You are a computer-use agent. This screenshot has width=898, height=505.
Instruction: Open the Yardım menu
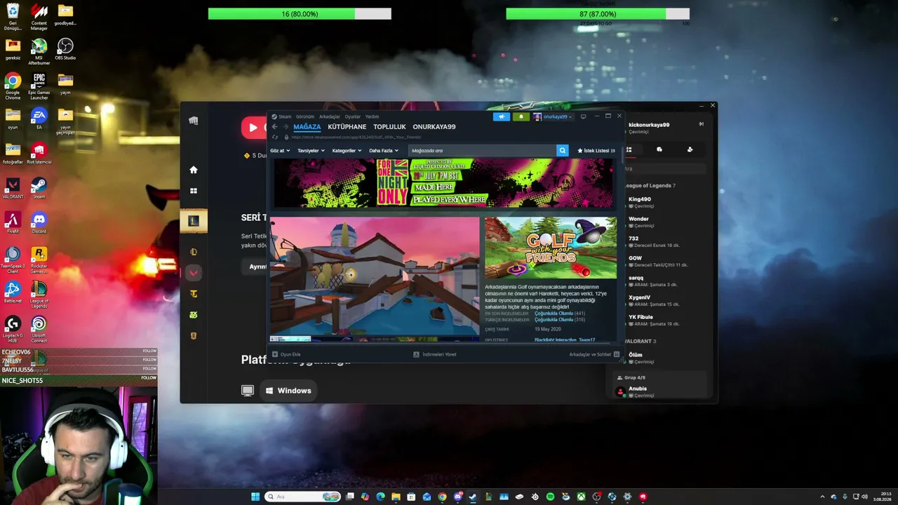372,116
